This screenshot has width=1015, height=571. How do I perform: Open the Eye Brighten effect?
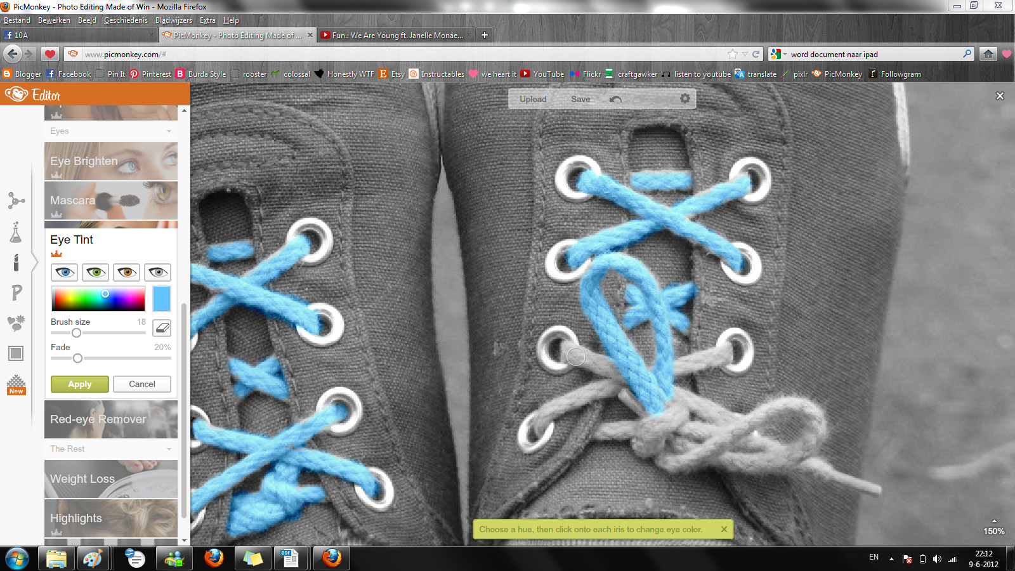coord(111,161)
